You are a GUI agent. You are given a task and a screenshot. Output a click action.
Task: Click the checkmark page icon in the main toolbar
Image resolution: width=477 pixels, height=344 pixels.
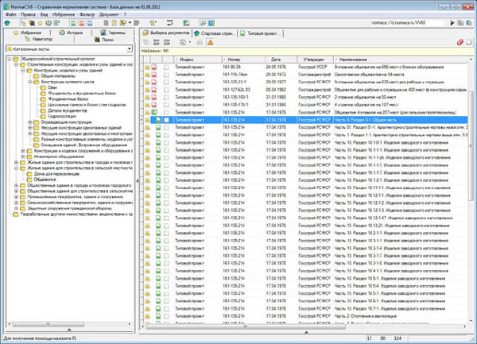click(203, 23)
